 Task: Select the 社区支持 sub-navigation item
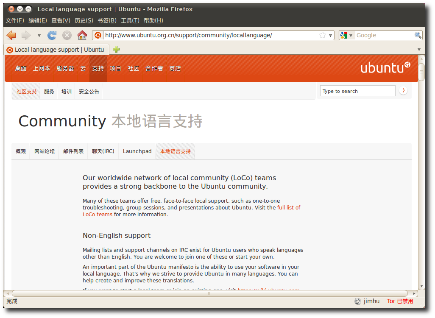point(27,91)
